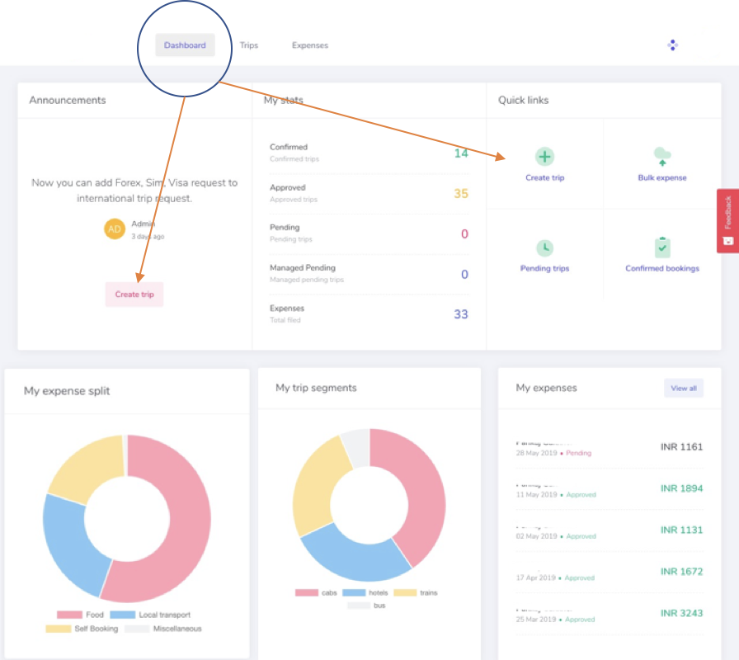Open the 28 May 2019 Pending expense
This screenshot has width=739, height=660.
610,448
